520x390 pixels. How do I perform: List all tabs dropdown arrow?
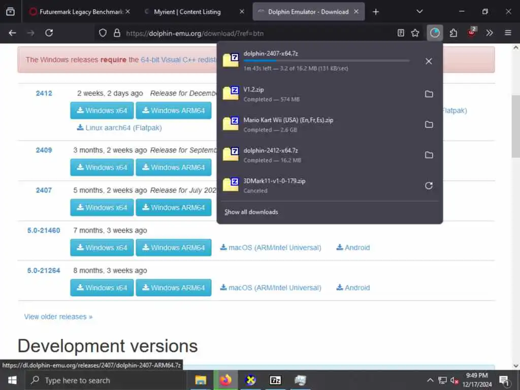point(419,12)
